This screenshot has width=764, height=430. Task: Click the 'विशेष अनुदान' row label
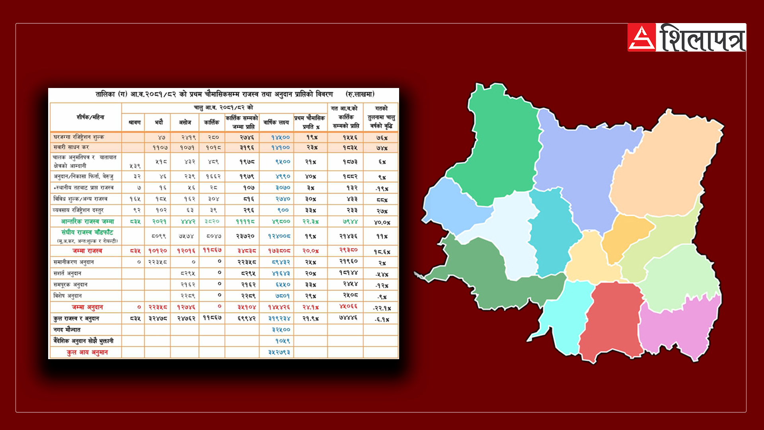(x=68, y=295)
